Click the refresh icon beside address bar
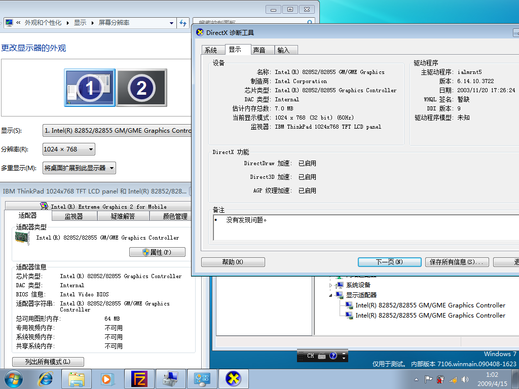 pos(183,23)
